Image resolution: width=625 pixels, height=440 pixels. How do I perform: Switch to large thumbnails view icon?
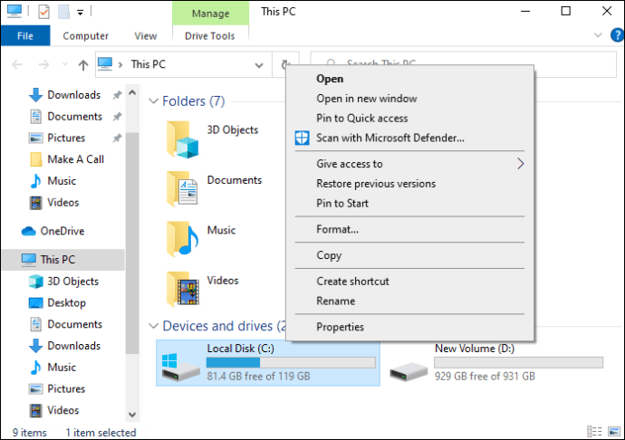click(x=614, y=431)
